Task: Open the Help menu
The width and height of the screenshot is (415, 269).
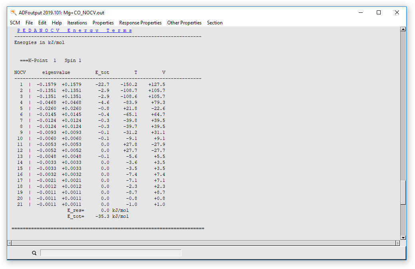Action: [x=57, y=23]
